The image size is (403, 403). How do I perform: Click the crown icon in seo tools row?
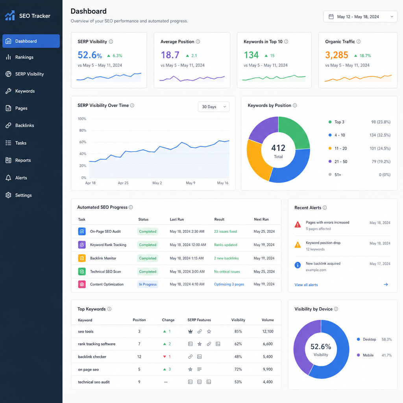point(190,331)
